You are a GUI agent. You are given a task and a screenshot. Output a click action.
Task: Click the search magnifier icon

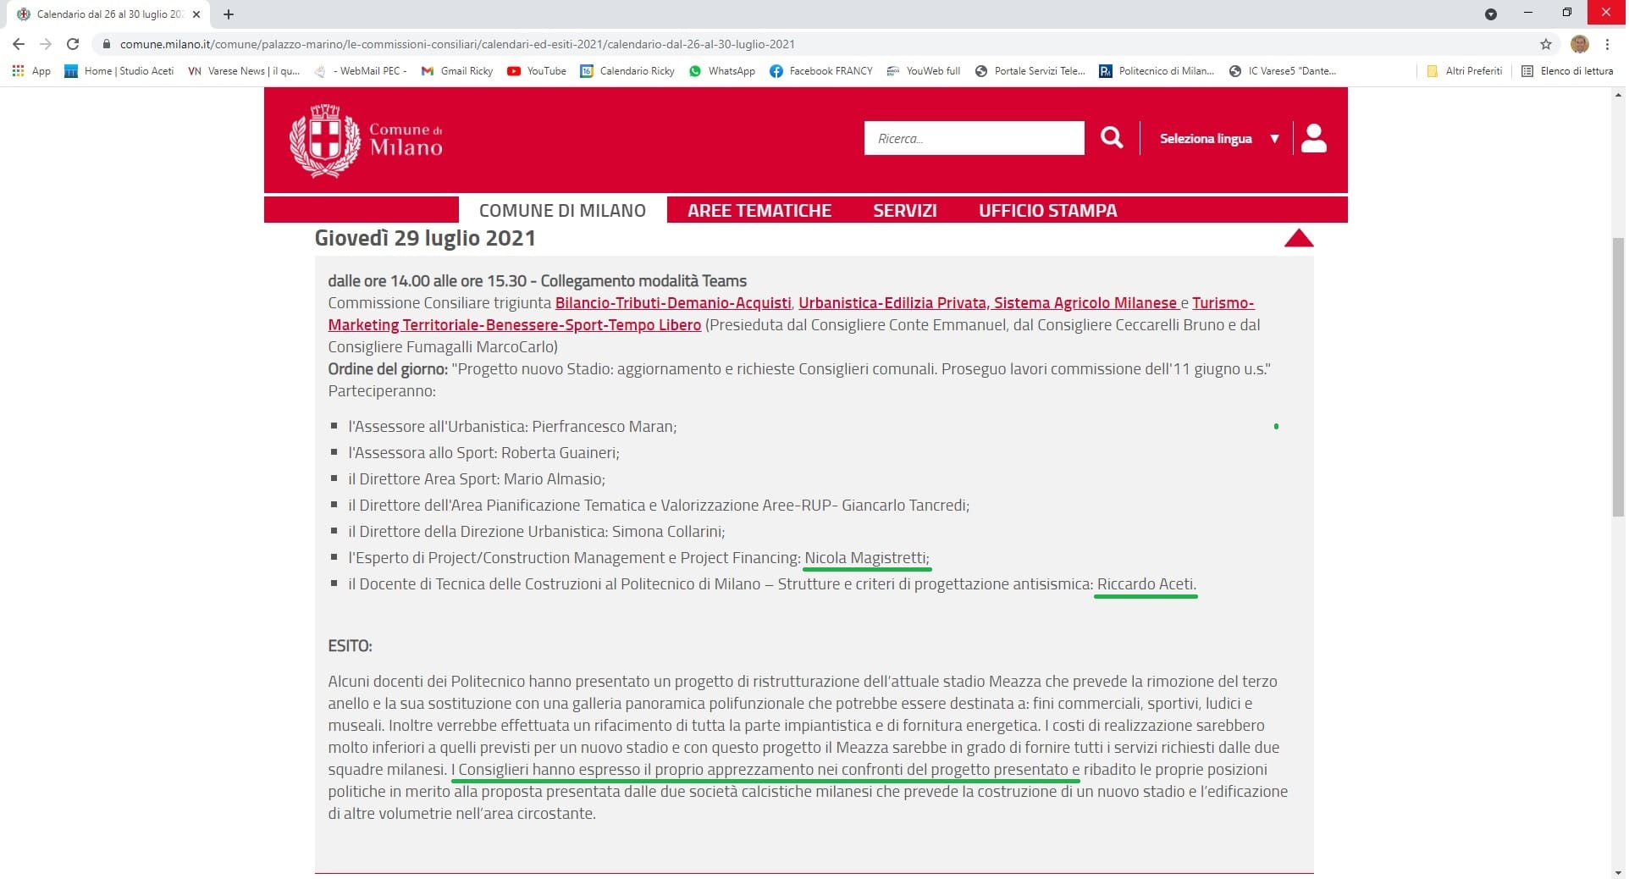coord(1111,138)
